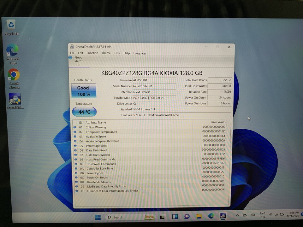Open the Disk menu
Screen dimensions: 303x227
117,53
